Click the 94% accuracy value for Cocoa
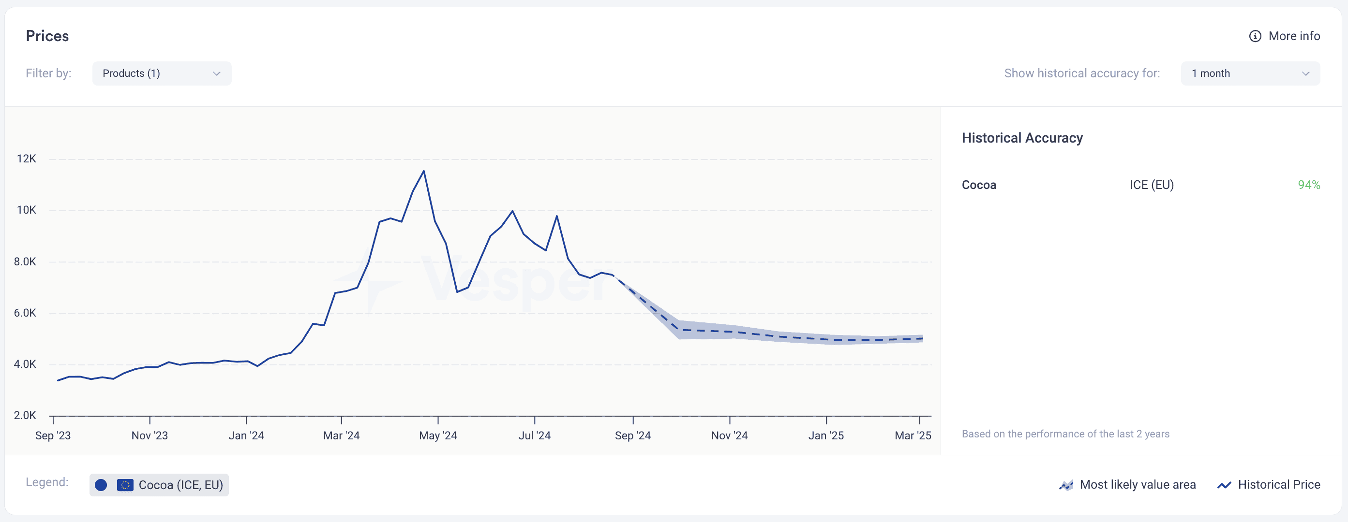Viewport: 1348px width, 522px height. point(1309,185)
